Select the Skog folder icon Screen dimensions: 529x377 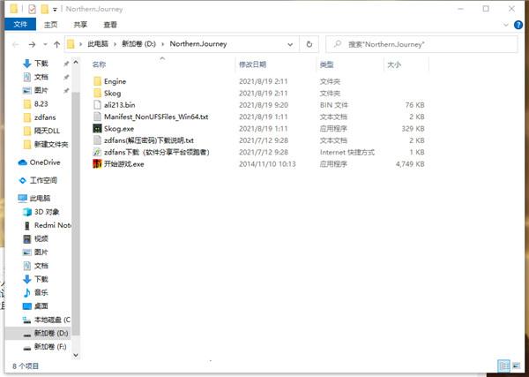tap(98, 94)
